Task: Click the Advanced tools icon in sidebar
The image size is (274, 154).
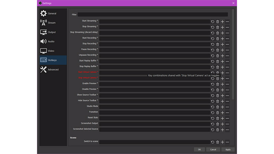Action: click(x=43, y=69)
